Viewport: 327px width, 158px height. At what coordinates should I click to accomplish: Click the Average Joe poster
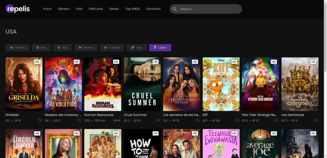[x=261, y=144]
